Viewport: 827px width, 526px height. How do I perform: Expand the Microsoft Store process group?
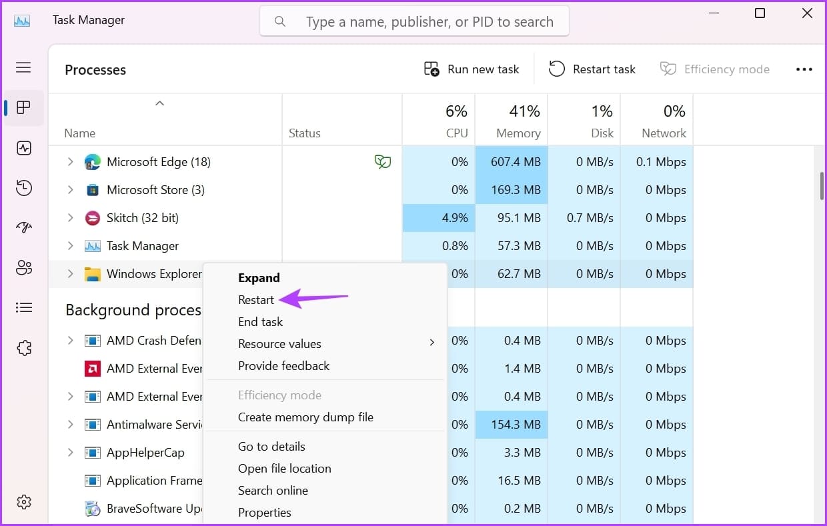tap(70, 190)
